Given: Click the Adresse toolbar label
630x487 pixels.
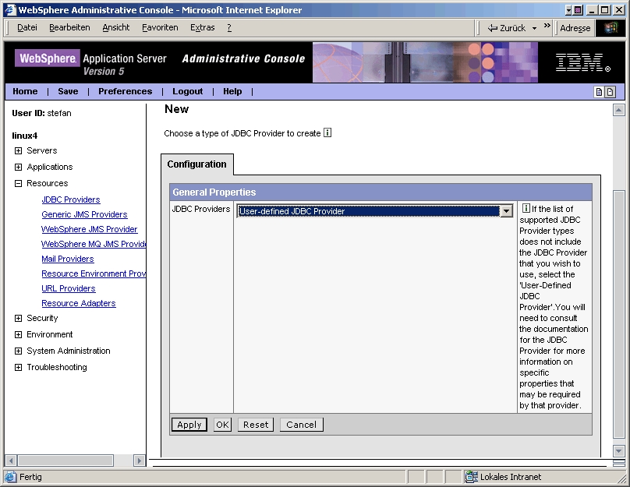Looking at the screenshot, I should coord(575,28).
